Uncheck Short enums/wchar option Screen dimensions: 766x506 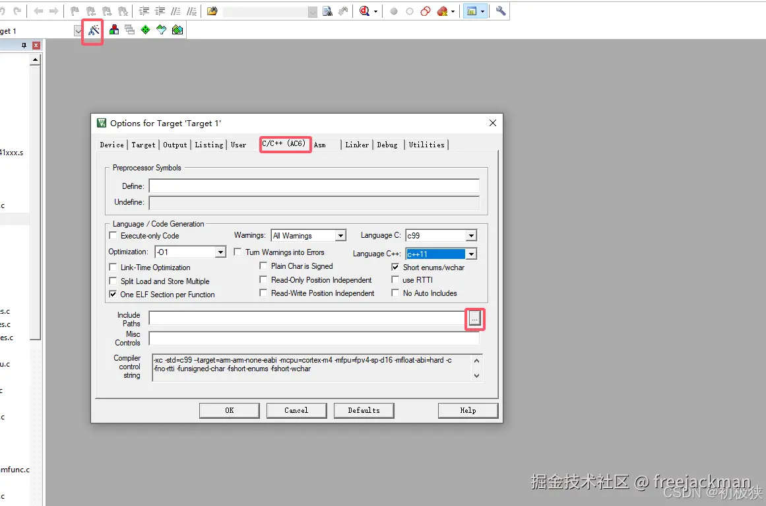(x=395, y=267)
